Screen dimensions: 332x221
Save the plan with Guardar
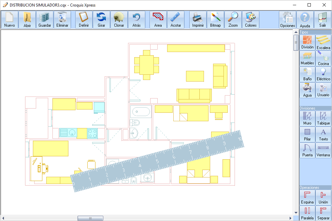click(x=45, y=20)
